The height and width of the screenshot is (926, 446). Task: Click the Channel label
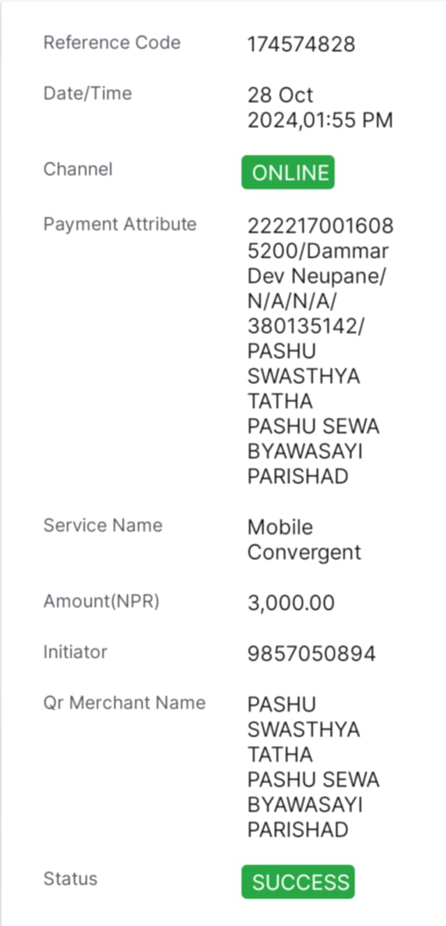(78, 169)
